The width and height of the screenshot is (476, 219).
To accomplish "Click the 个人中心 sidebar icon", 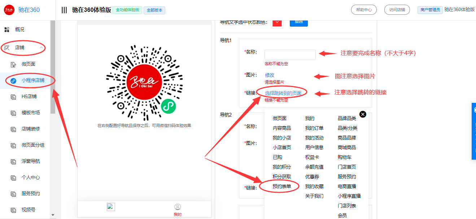I will pos(14,178).
